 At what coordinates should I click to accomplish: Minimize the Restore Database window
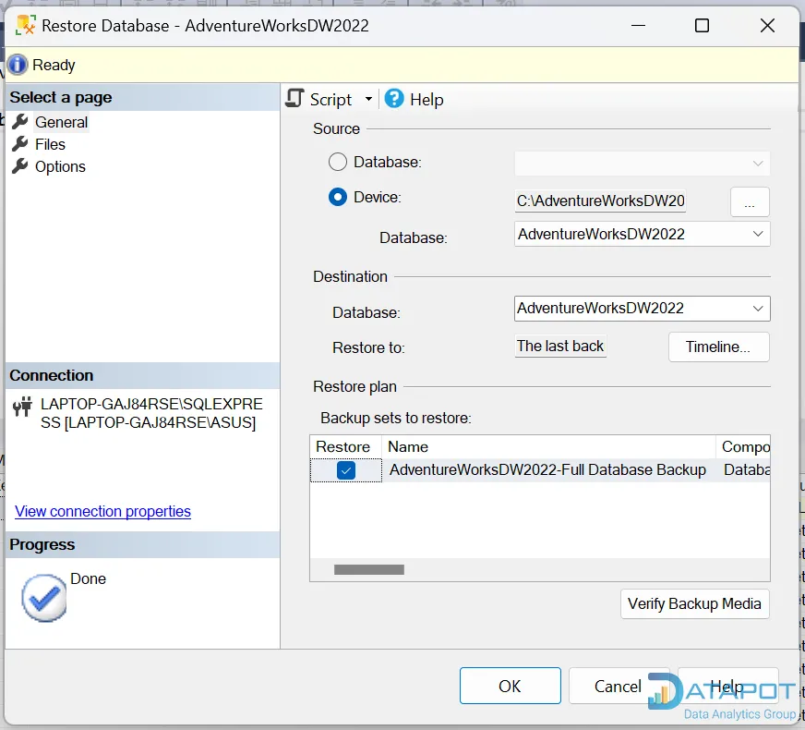tap(638, 25)
